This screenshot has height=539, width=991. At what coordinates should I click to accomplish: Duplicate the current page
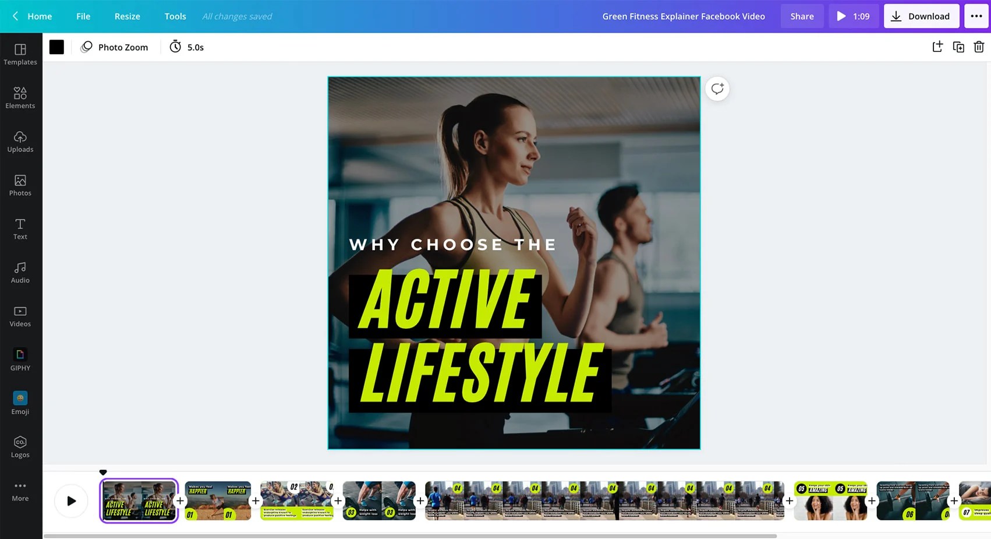[x=958, y=47]
